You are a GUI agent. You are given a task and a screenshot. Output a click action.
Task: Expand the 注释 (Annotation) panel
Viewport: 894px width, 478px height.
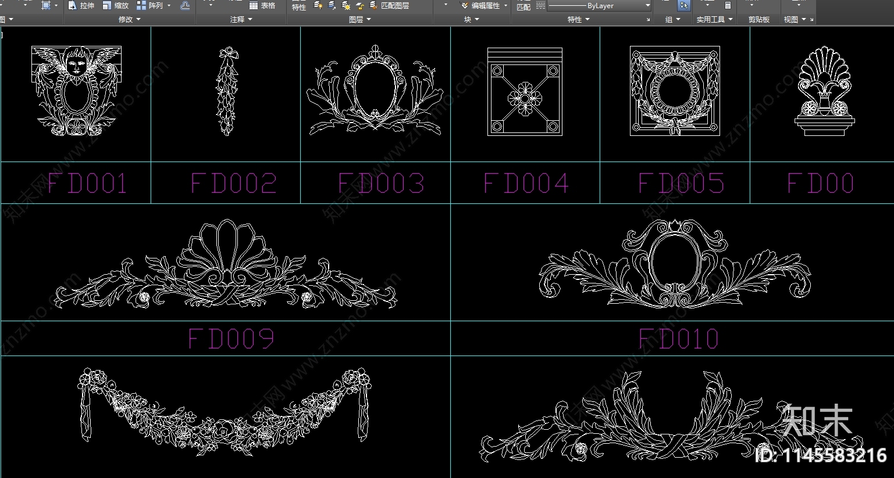click(x=241, y=20)
